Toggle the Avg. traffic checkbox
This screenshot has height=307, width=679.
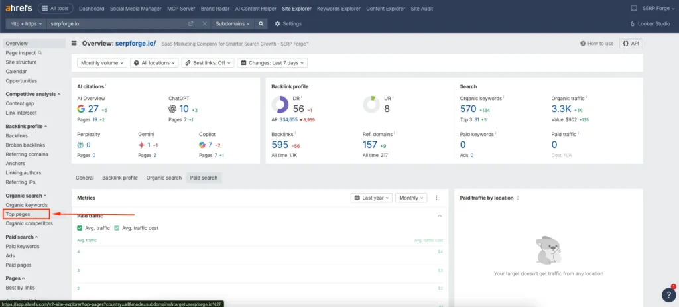80,228
